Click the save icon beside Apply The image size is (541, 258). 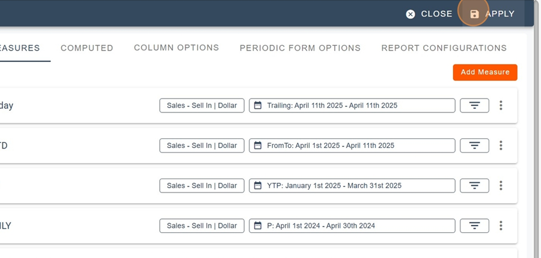click(x=474, y=14)
